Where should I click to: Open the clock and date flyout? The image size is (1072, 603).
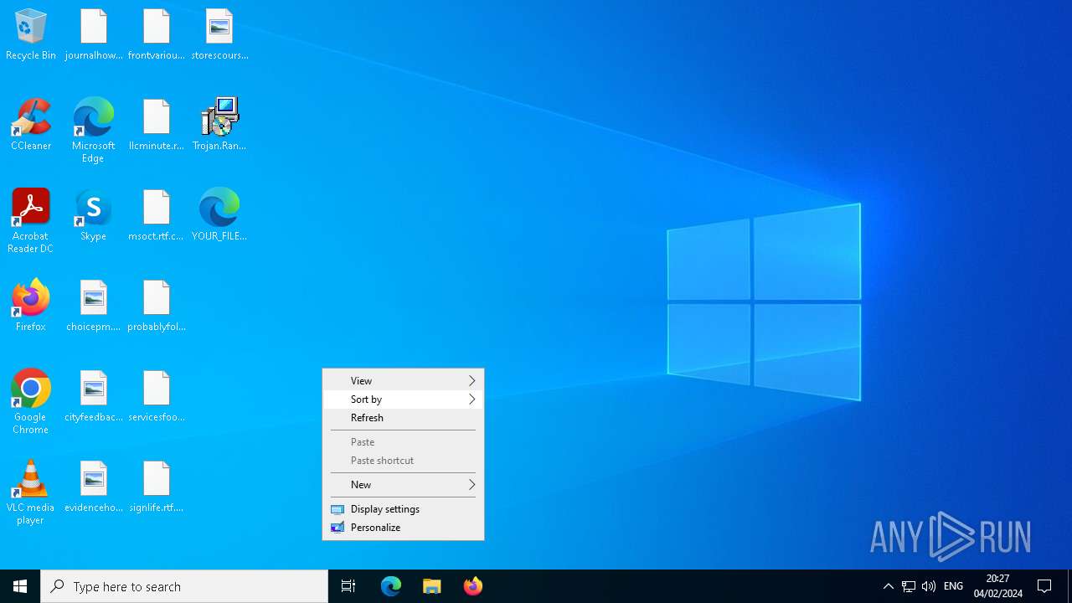coord(997,586)
